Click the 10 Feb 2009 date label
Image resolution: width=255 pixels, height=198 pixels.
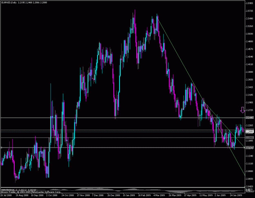click(144, 196)
